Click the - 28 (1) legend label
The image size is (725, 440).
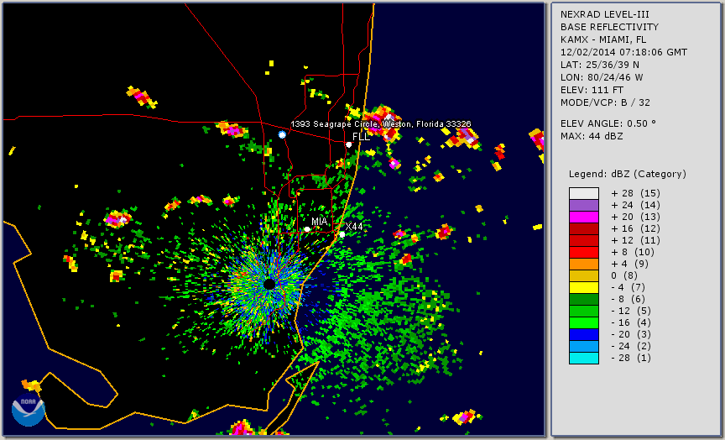[631, 358]
